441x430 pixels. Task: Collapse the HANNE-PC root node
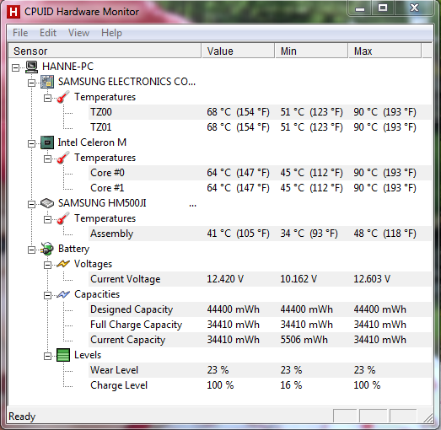[16, 67]
